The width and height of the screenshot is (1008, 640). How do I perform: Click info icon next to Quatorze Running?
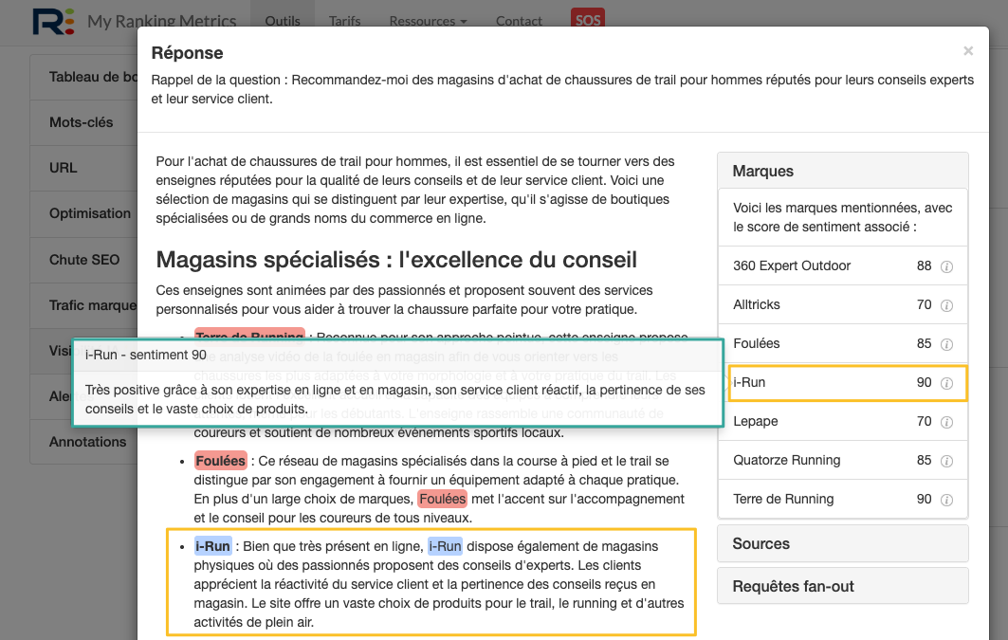(945, 460)
